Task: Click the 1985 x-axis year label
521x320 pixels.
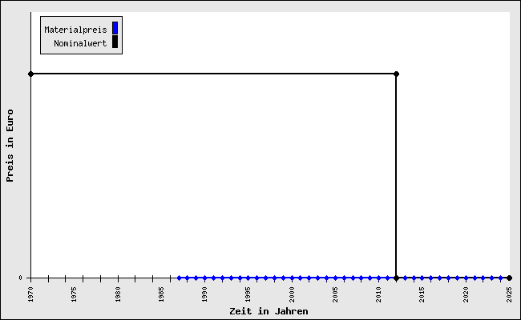Action: pyautogui.click(x=161, y=294)
